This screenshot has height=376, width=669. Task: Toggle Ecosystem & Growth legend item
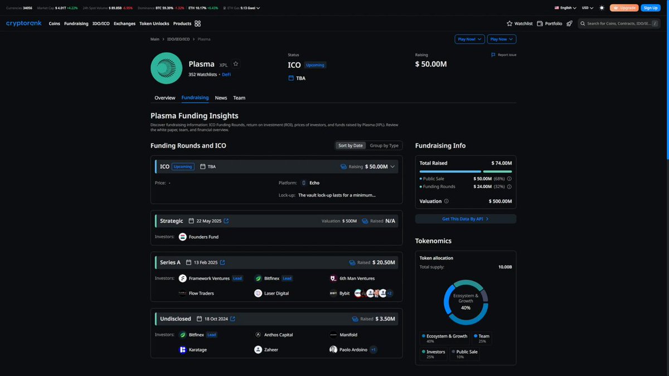pos(444,338)
